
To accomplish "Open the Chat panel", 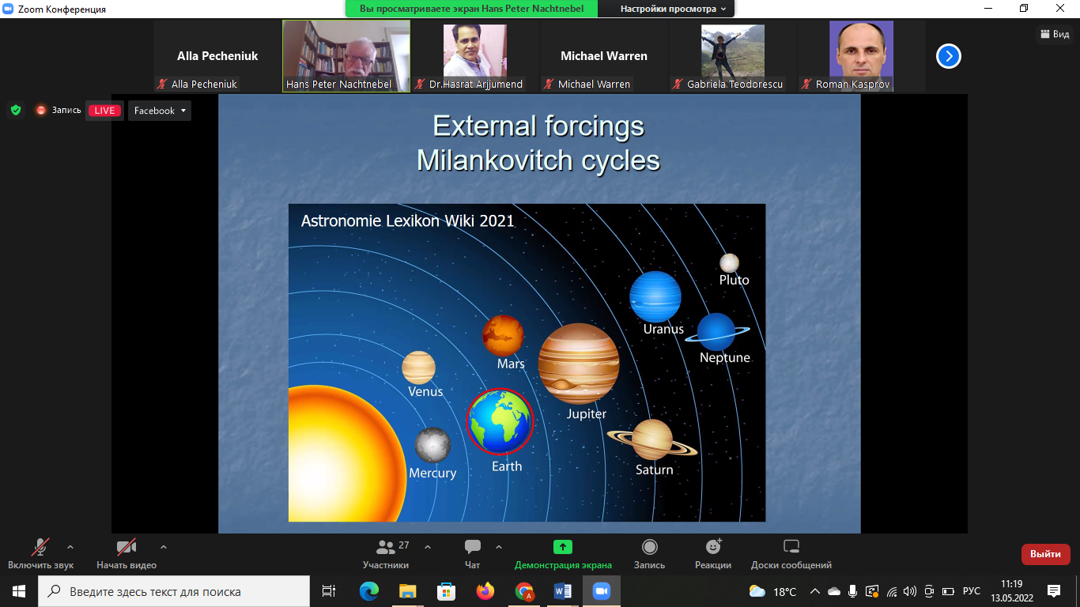I will [x=473, y=548].
